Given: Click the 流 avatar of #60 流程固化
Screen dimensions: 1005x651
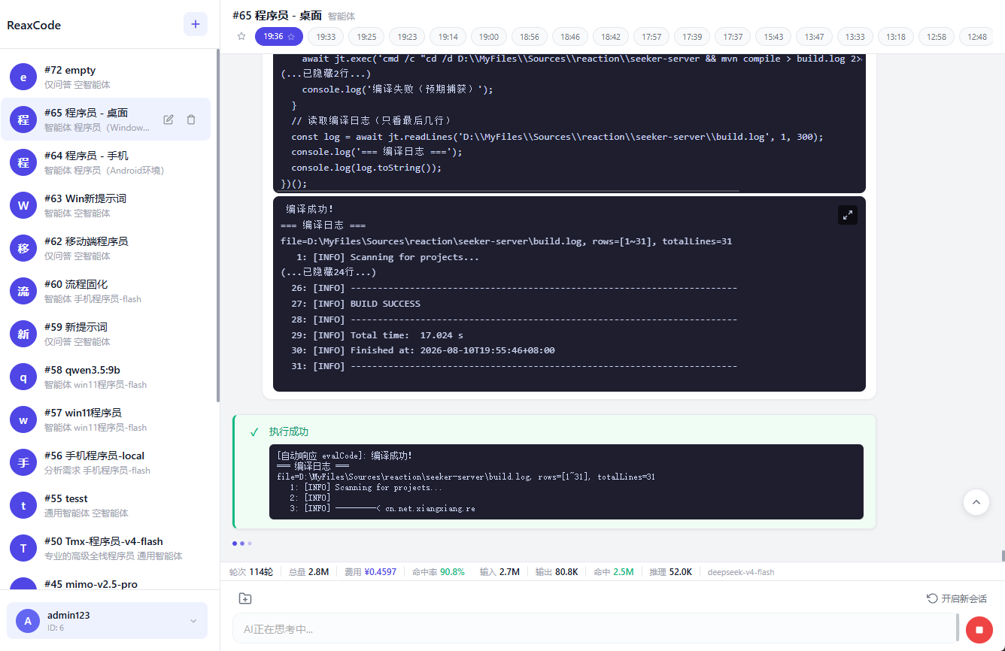Looking at the screenshot, I should [23, 291].
